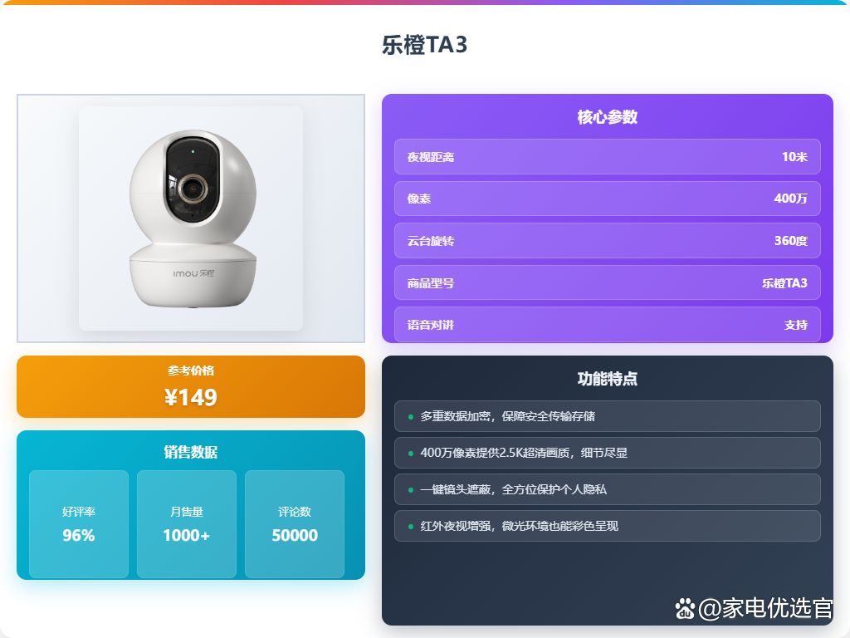Image resolution: width=850 pixels, height=638 pixels.
Task: Click the green bullet beside 红外夜视增强
Action: tap(410, 526)
